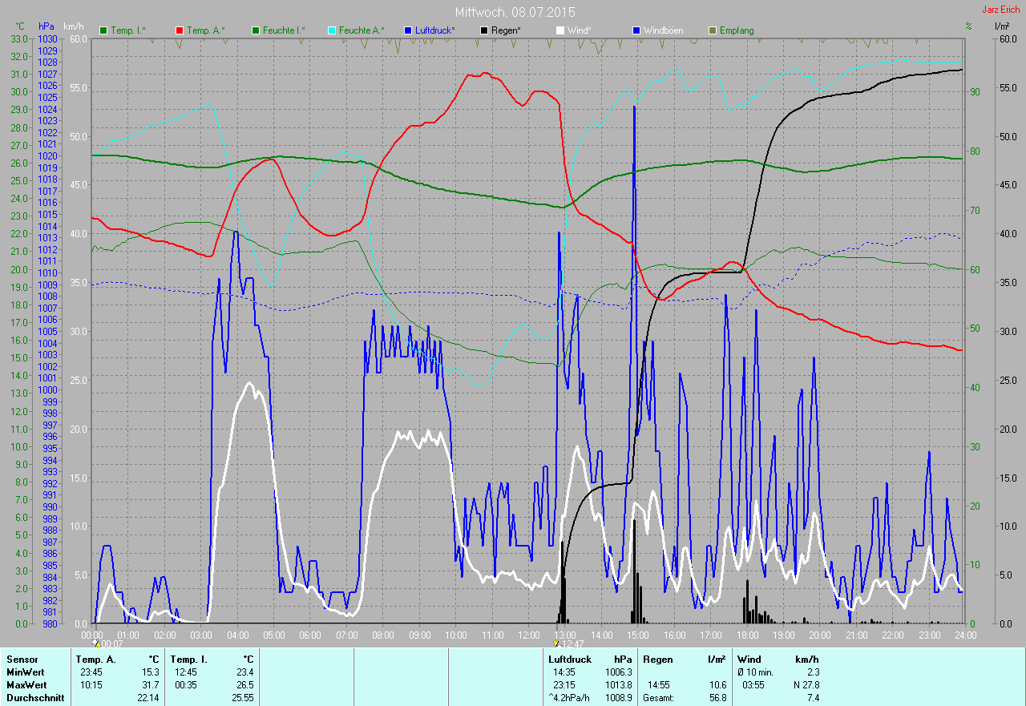Click the wind value 7.4
The height and width of the screenshot is (706, 1026).
[x=813, y=698]
